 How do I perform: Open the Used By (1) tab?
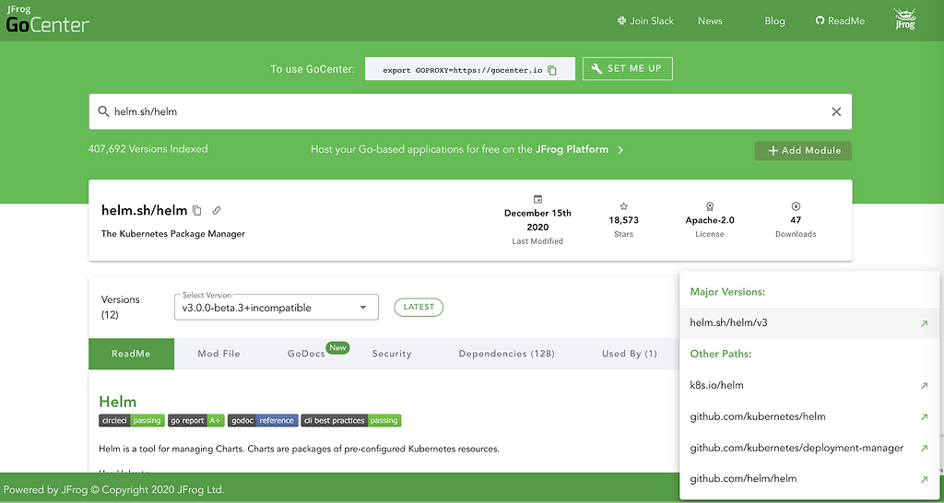pos(630,354)
